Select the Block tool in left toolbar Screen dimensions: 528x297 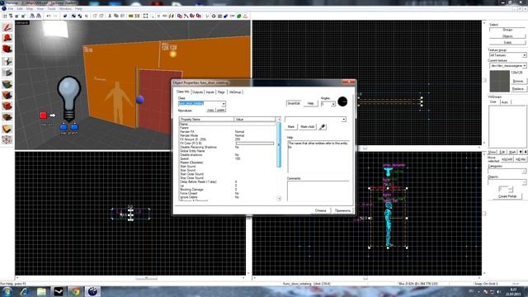(7, 72)
